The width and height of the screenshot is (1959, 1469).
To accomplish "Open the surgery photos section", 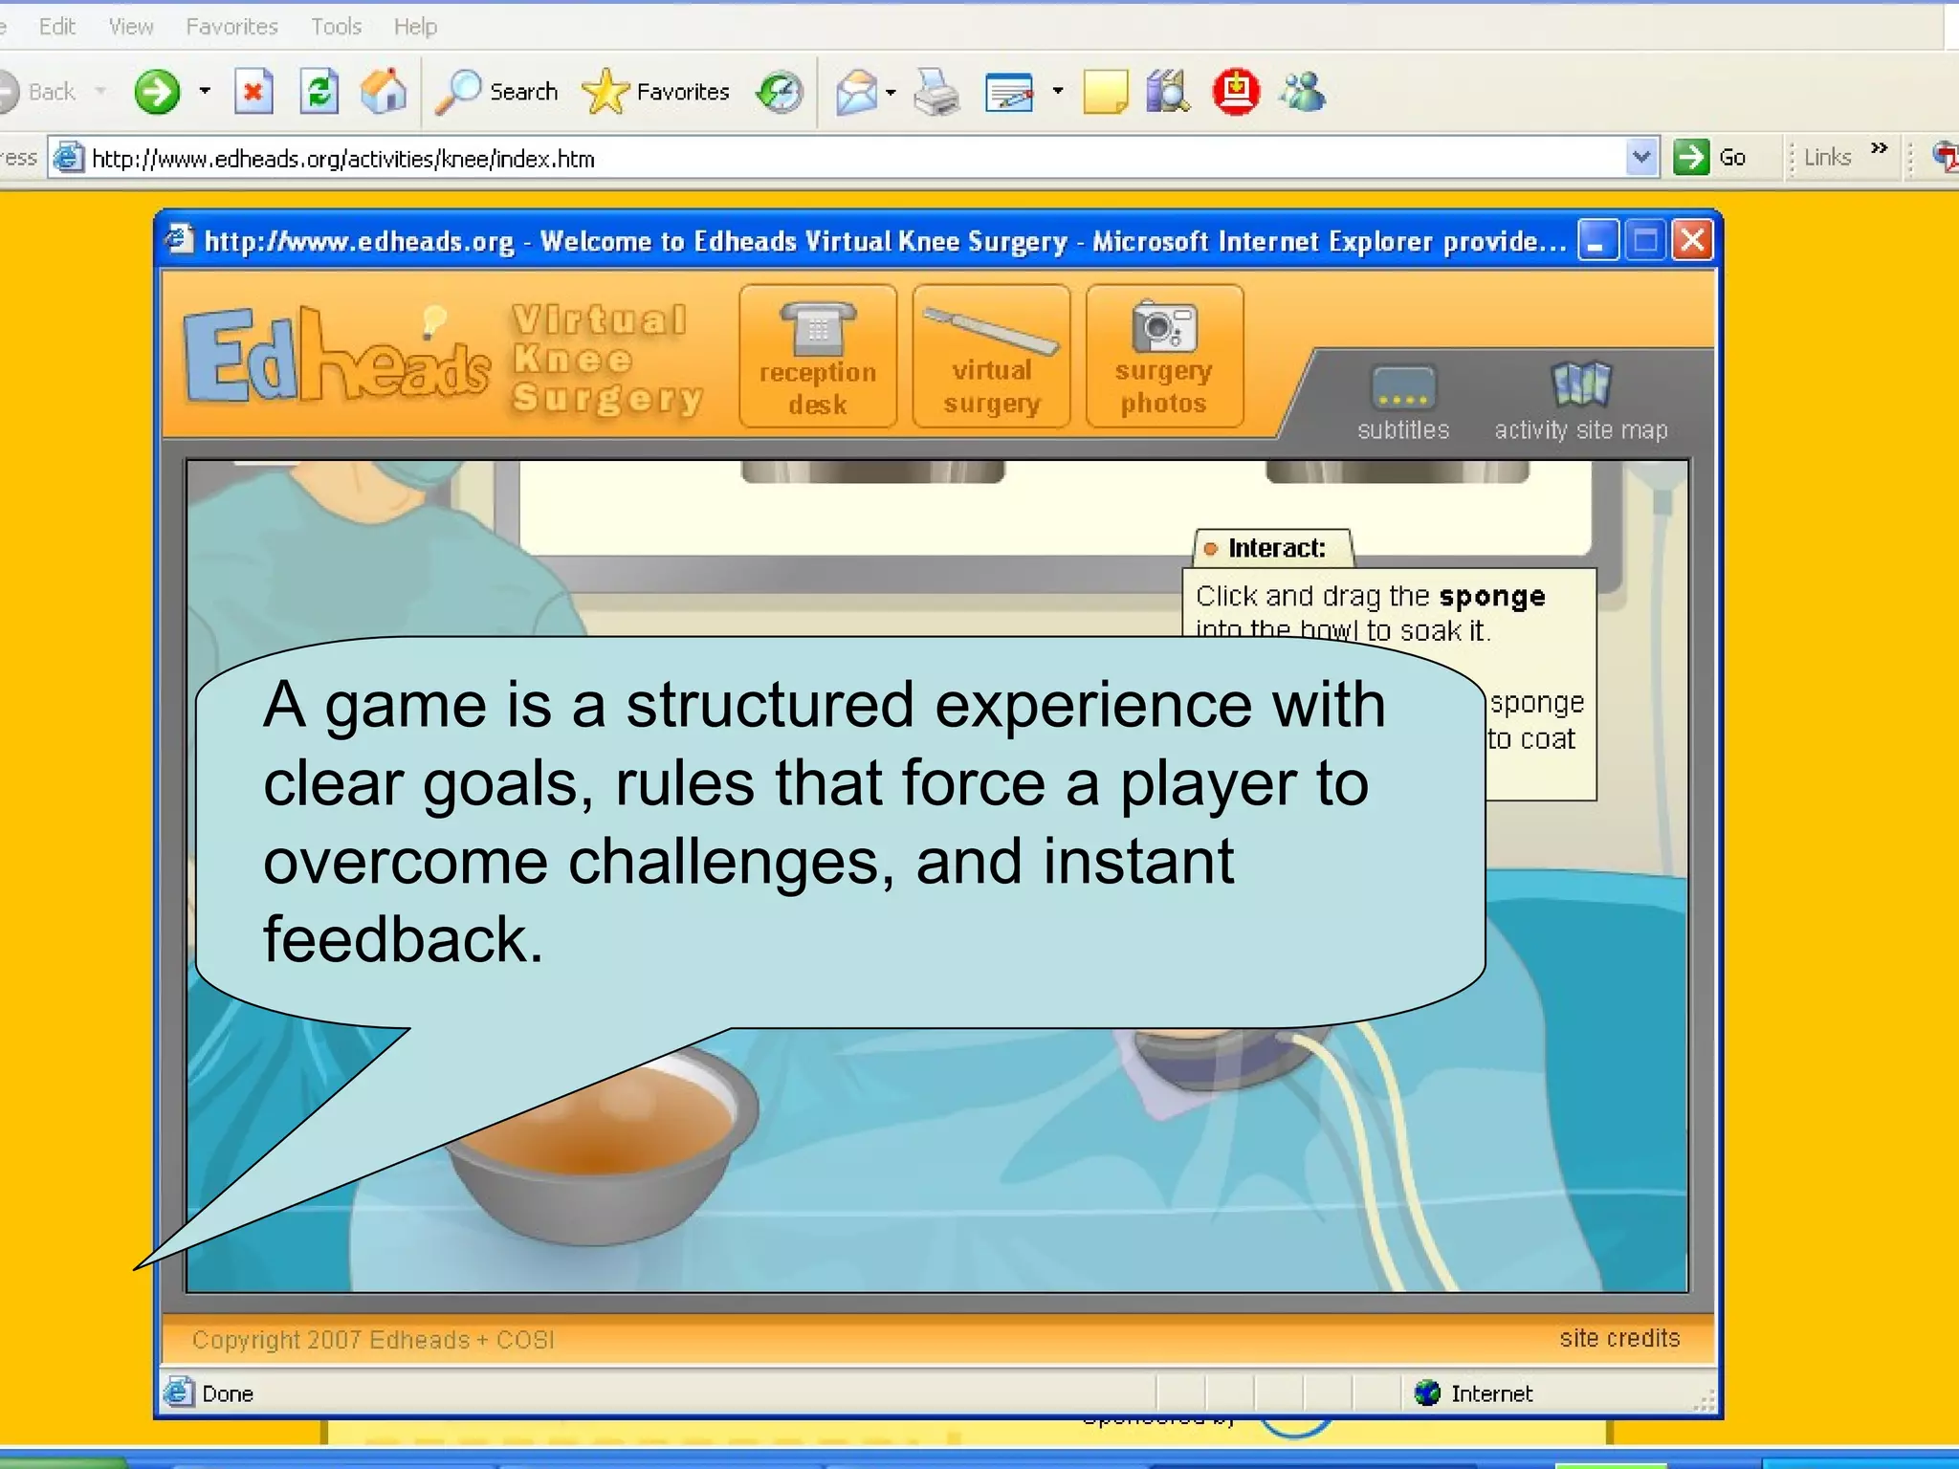I will point(1164,356).
